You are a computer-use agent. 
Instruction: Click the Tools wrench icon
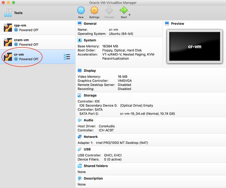(x=8, y=13)
